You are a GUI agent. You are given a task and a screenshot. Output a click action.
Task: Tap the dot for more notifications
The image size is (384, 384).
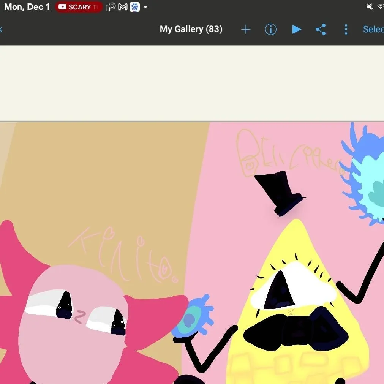pos(145,7)
